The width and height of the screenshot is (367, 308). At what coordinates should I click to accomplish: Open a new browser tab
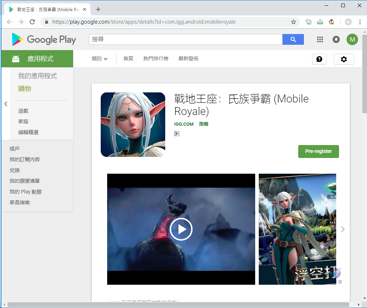point(98,9)
